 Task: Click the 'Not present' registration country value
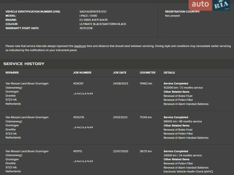tap(172, 16)
